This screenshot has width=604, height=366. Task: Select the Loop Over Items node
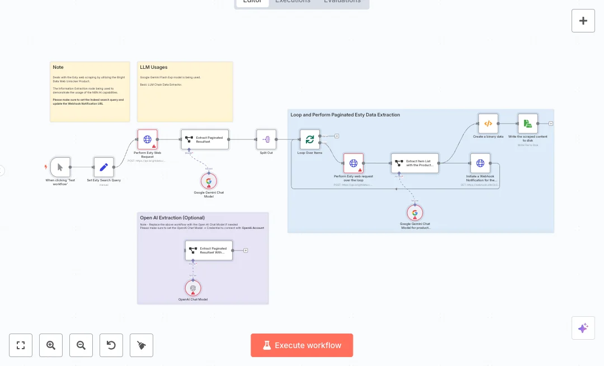tap(310, 139)
